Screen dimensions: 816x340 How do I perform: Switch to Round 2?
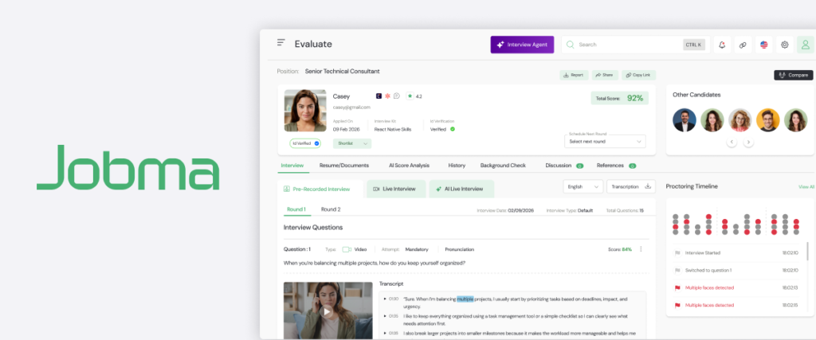(x=331, y=209)
